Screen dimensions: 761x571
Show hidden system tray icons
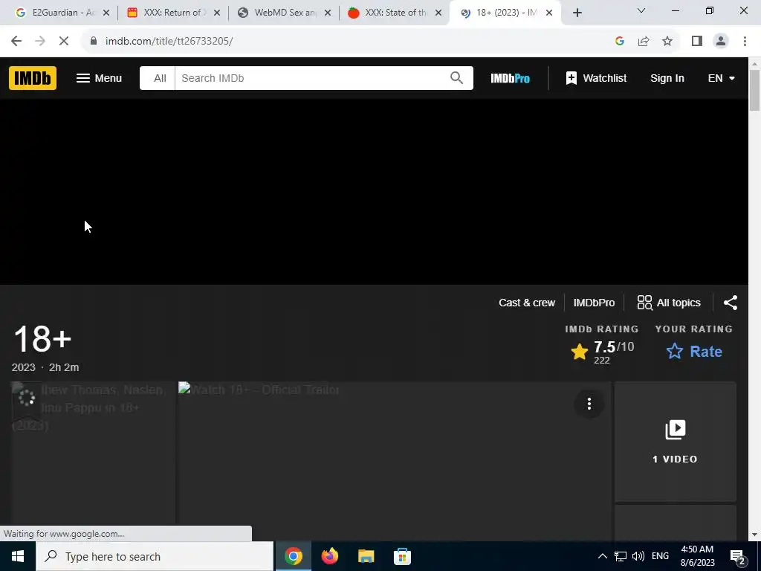point(602,556)
